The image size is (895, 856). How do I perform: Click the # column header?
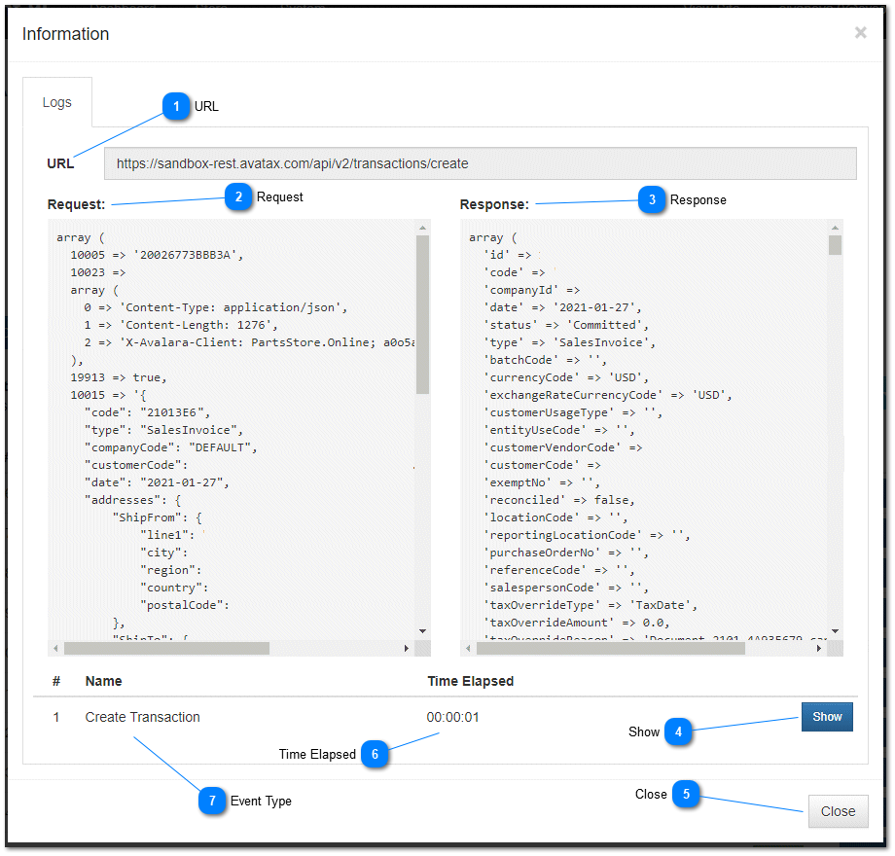pyautogui.click(x=56, y=681)
